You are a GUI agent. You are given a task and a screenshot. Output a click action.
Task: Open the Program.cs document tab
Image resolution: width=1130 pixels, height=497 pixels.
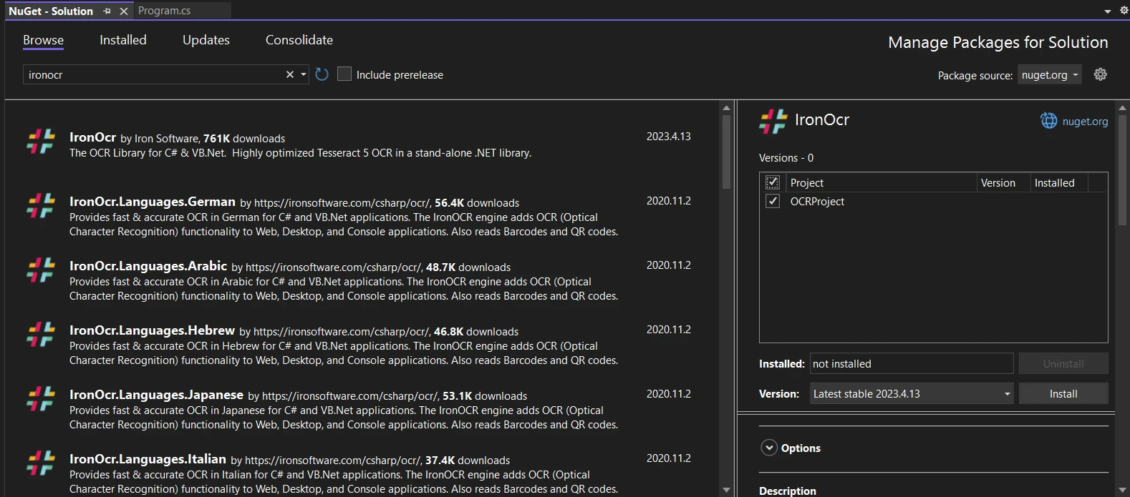click(x=164, y=11)
